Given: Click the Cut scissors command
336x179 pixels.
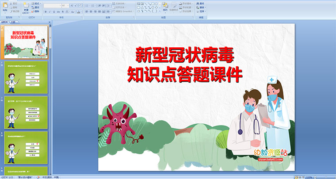Looking at the screenshot, I should pyautogui.click(x=14, y=4).
